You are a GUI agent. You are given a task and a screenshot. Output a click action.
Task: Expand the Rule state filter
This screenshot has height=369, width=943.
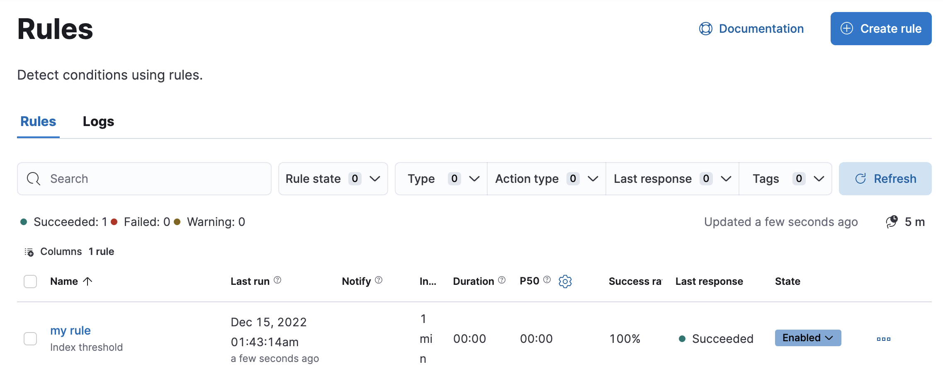pos(333,179)
